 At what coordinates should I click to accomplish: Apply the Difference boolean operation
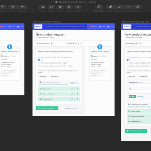[138, 7]
